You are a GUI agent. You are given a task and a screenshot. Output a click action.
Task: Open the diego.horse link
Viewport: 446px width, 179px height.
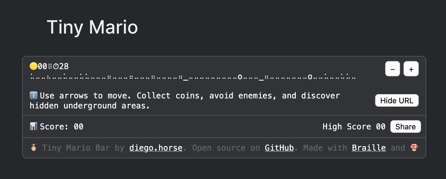pos(156,148)
